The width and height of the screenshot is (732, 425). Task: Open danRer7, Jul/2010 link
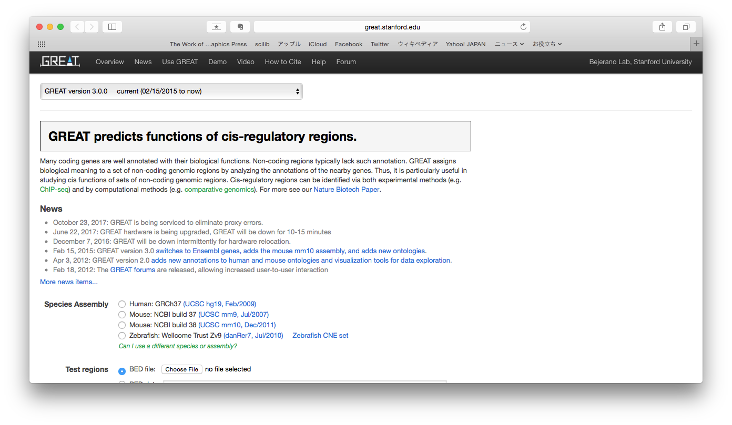(253, 336)
